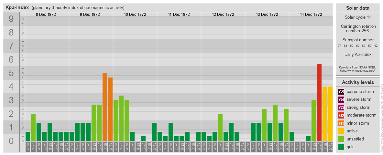Click the light green bar at 12 Dec 9-12
The height and width of the screenshot is (155, 383).
[x=220, y=127]
